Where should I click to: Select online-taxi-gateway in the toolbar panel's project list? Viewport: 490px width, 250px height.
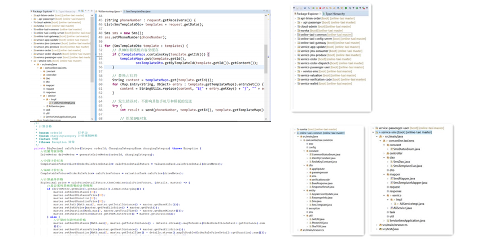(x=328, y=43)
